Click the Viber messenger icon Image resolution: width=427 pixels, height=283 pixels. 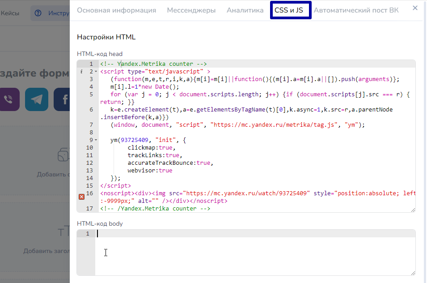click(x=9, y=99)
